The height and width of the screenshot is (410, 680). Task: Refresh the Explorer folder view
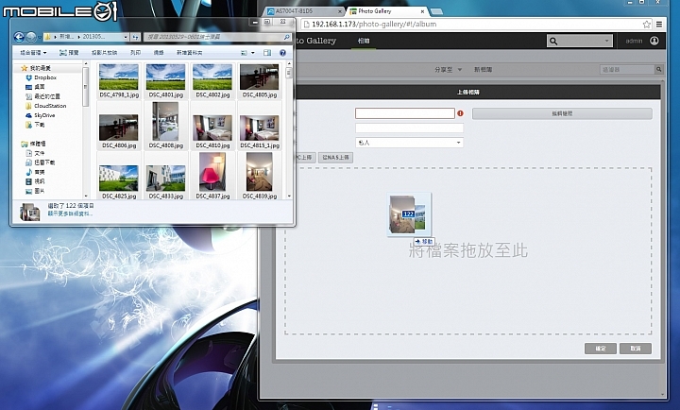(x=135, y=37)
